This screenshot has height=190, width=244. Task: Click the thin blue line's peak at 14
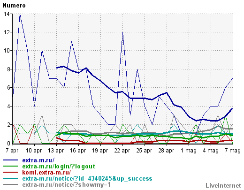[20, 14]
